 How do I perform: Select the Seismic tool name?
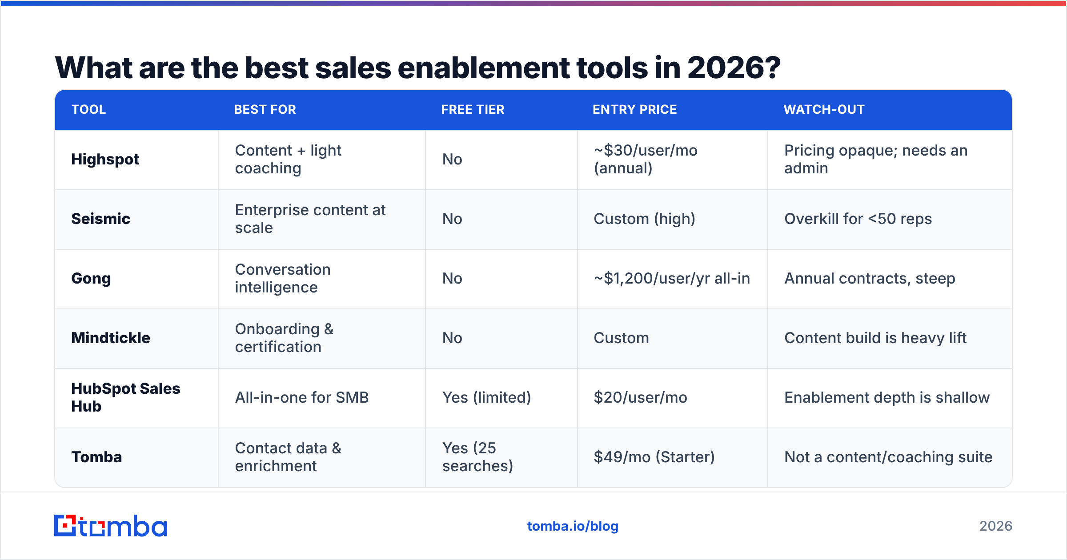(101, 219)
